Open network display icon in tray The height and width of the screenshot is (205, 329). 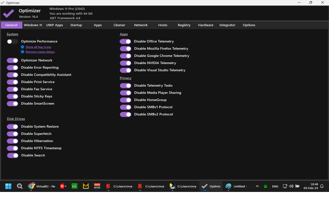285,186
